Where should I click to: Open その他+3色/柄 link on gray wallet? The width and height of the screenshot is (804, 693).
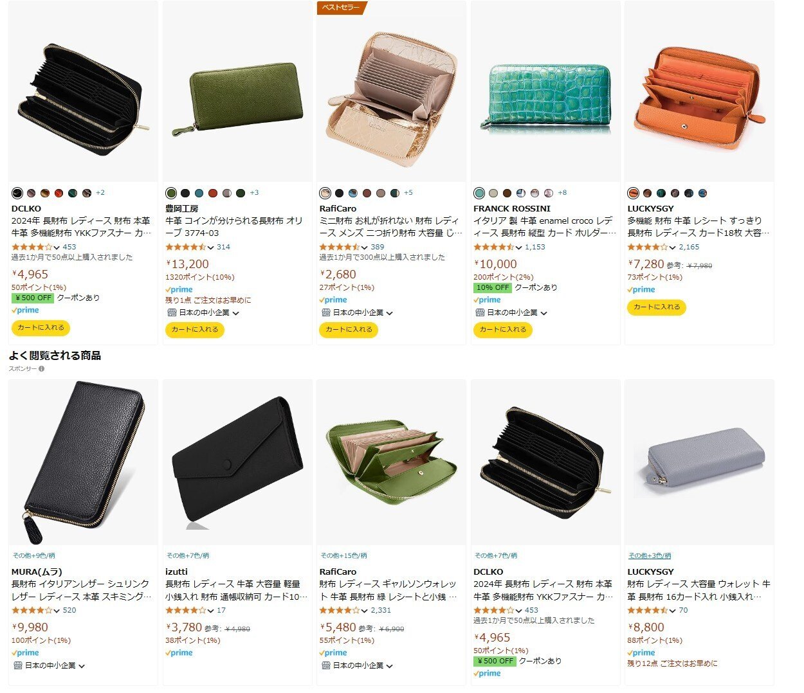650,555
